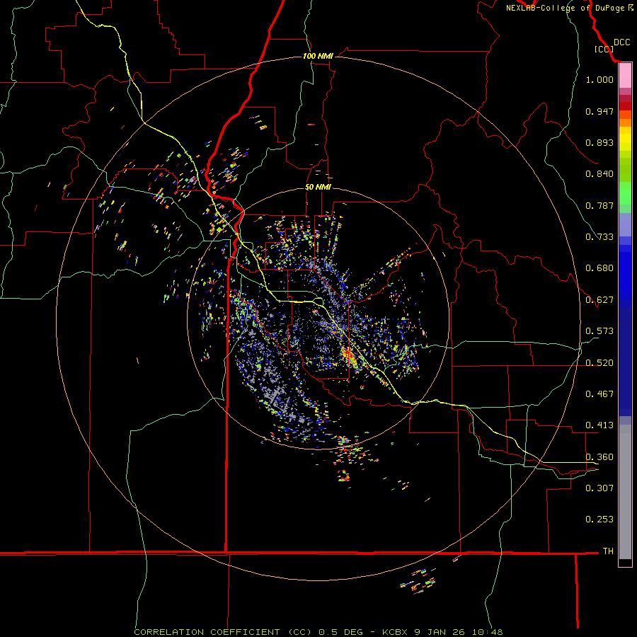Screen dimensions: 637x637
Task: Select the 0.253 legend value
Action: pos(599,520)
